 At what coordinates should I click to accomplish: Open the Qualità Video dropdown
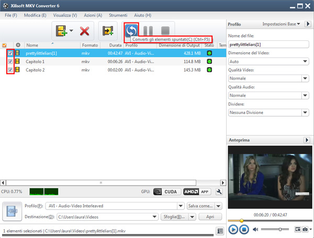(x=268, y=78)
